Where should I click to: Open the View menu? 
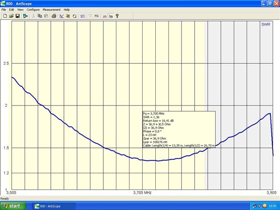coord(20,10)
